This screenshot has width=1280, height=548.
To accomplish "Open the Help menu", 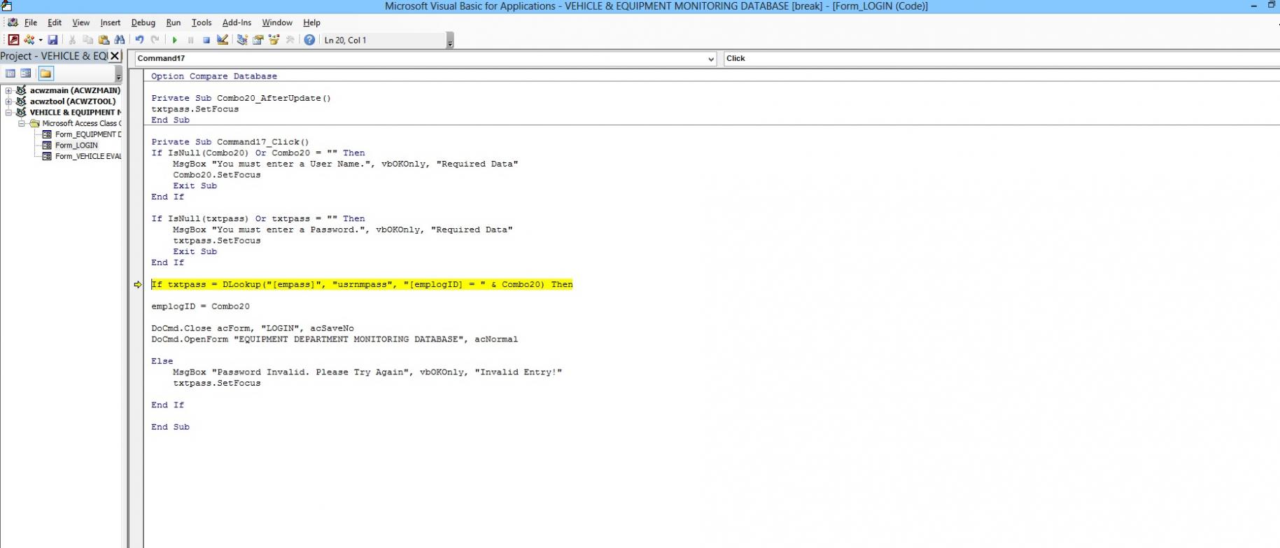I will click(311, 22).
